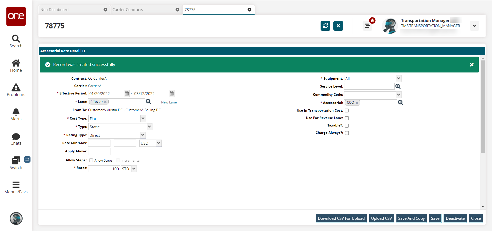The height and width of the screenshot is (231, 492).
Task: Open Chats in the sidebar
Action: [x=16, y=139]
